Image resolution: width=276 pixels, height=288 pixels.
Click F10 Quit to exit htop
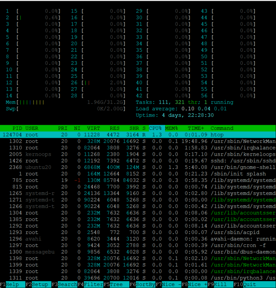point(250,284)
